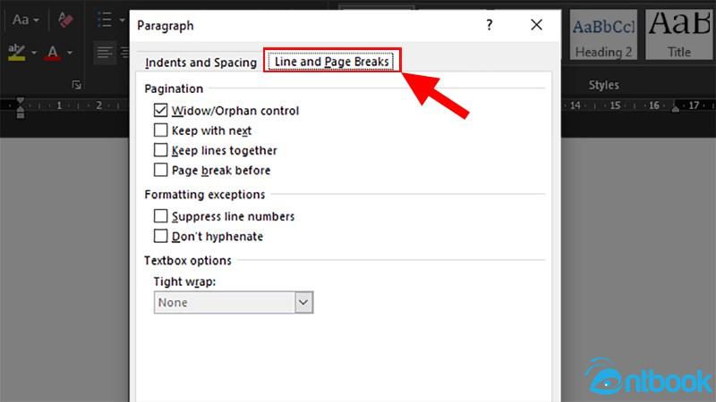Screen dimensions: 716x402
Task: Apply the Heading 2 style
Action: pyautogui.click(x=603, y=35)
